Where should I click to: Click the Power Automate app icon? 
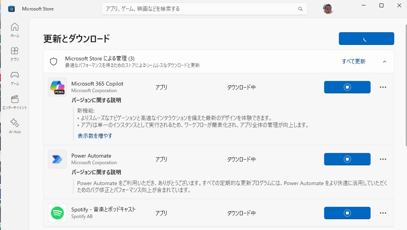57,159
